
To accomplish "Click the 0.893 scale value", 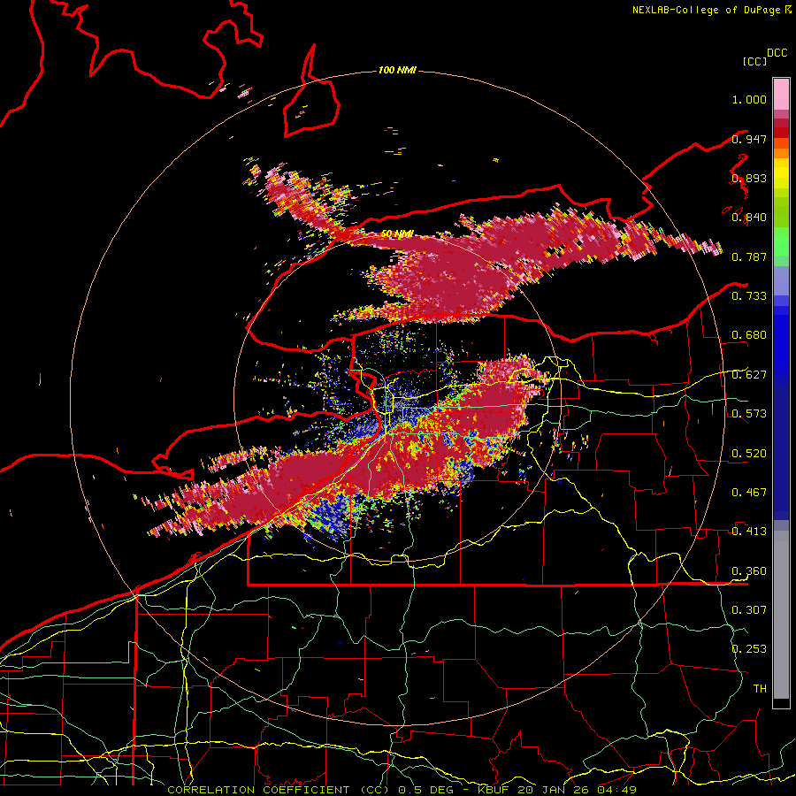I will 749,178.
